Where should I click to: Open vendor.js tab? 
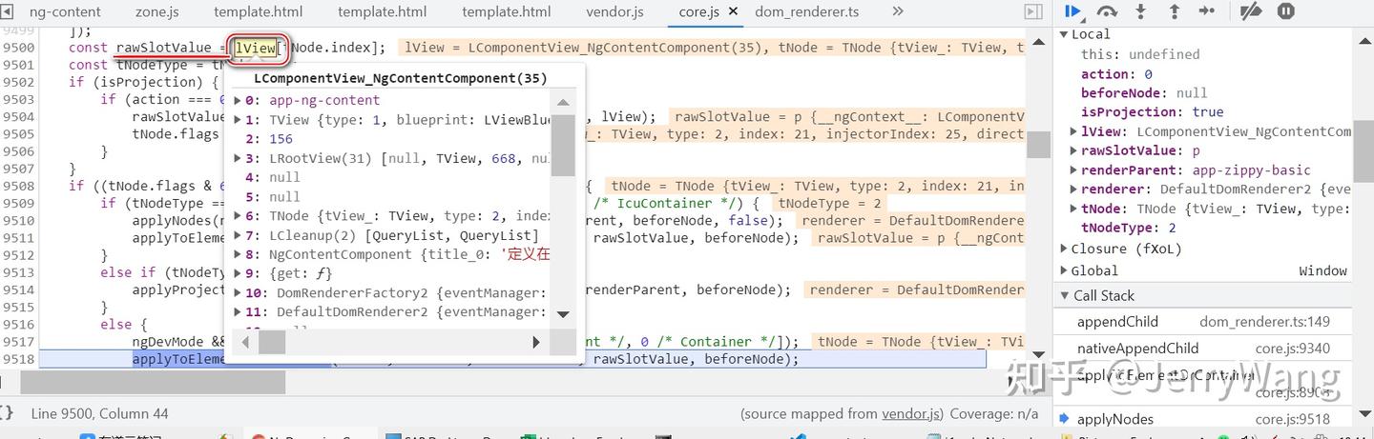tap(614, 11)
